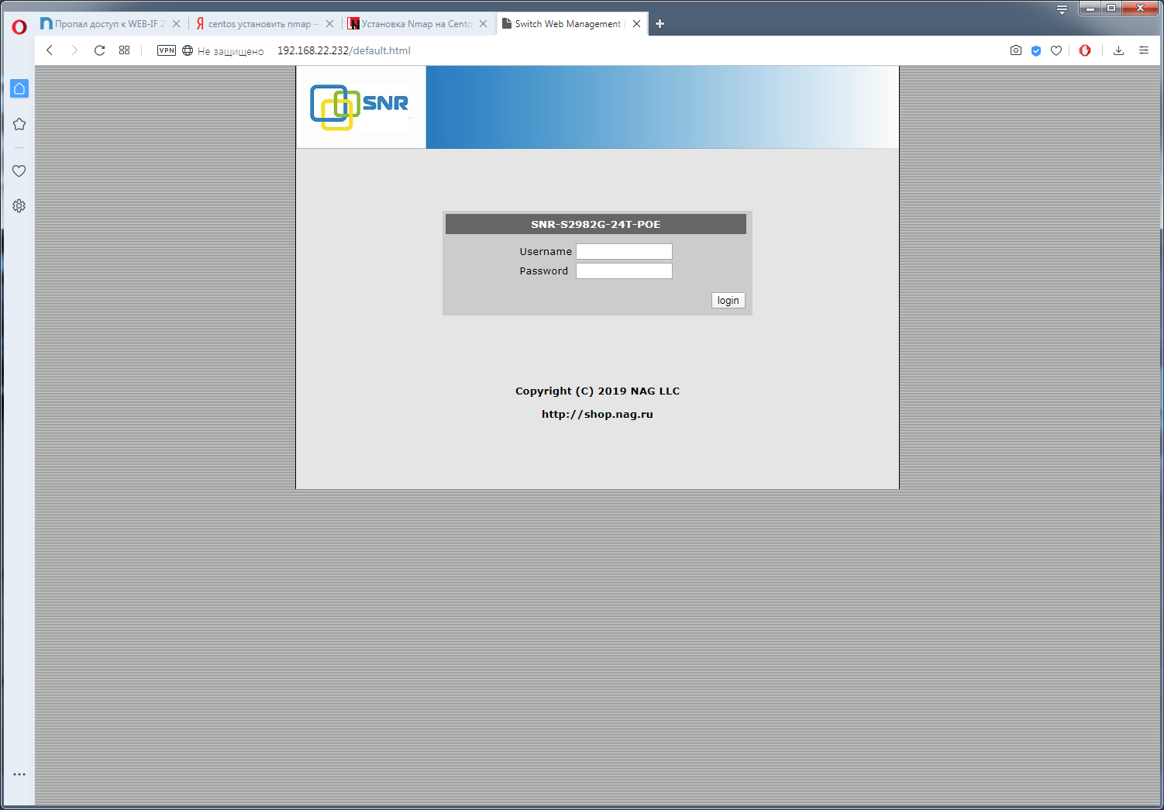This screenshot has width=1164, height=810.
Task: Go forward to next page
Action: point(74,50)
